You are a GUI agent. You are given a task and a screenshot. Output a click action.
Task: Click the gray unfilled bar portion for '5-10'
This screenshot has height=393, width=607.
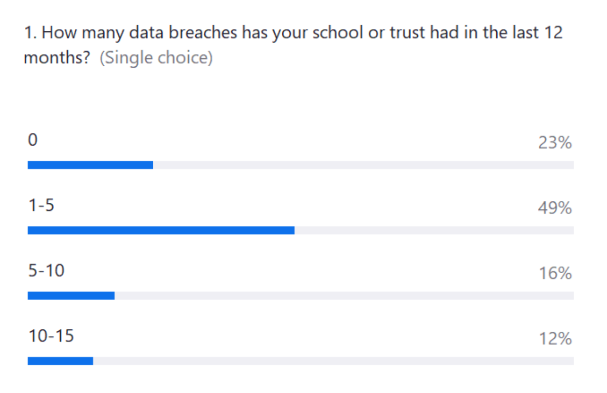click(x=344, y=295)
